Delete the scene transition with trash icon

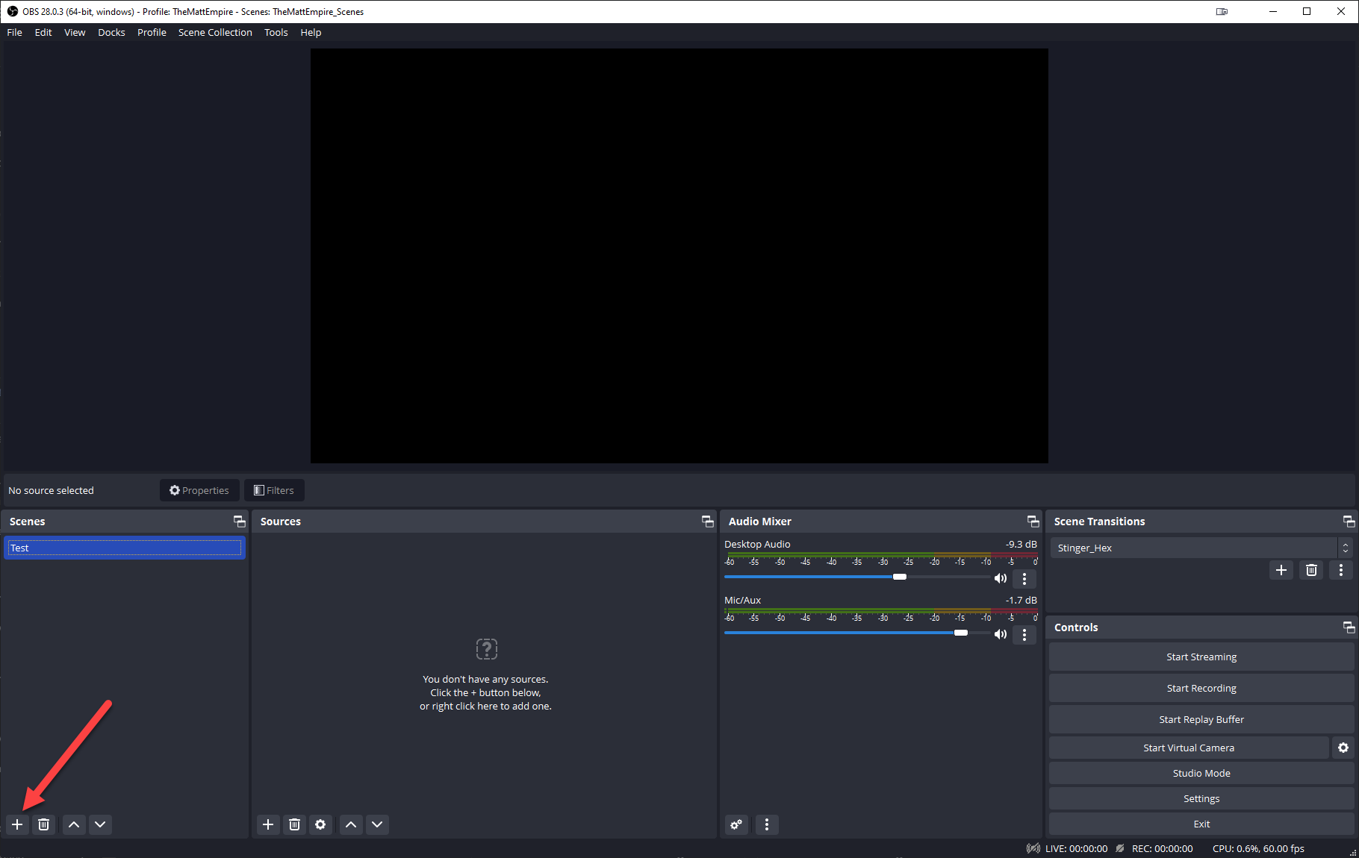[1311, 570]
